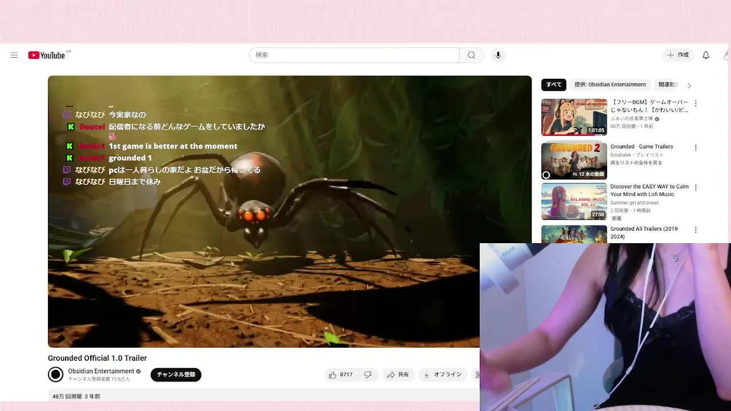The width and height of the screenshot is (731, 411).
Task: Open the フリーBGM ゲームオーバー video thumbnail
Action: (x=574, y=117)
